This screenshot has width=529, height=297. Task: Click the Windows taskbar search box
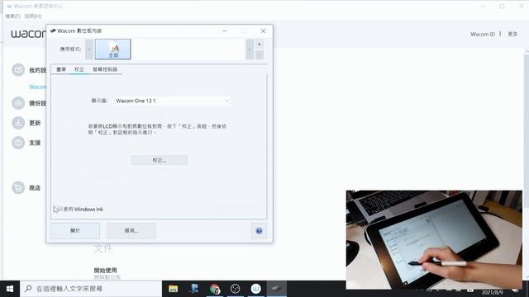[91, 289]
